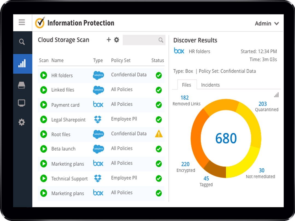The image size is (295, 221).
Task: Sort by the Type column header
Action: [98, 61]
